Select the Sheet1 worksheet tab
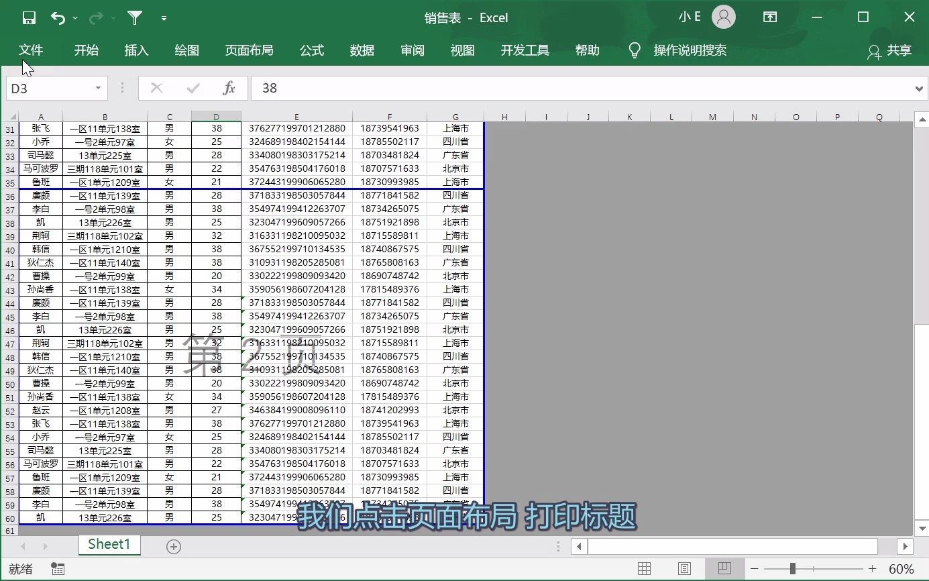The height and width of the screenshot is (581, 929). tap(109, 544)
